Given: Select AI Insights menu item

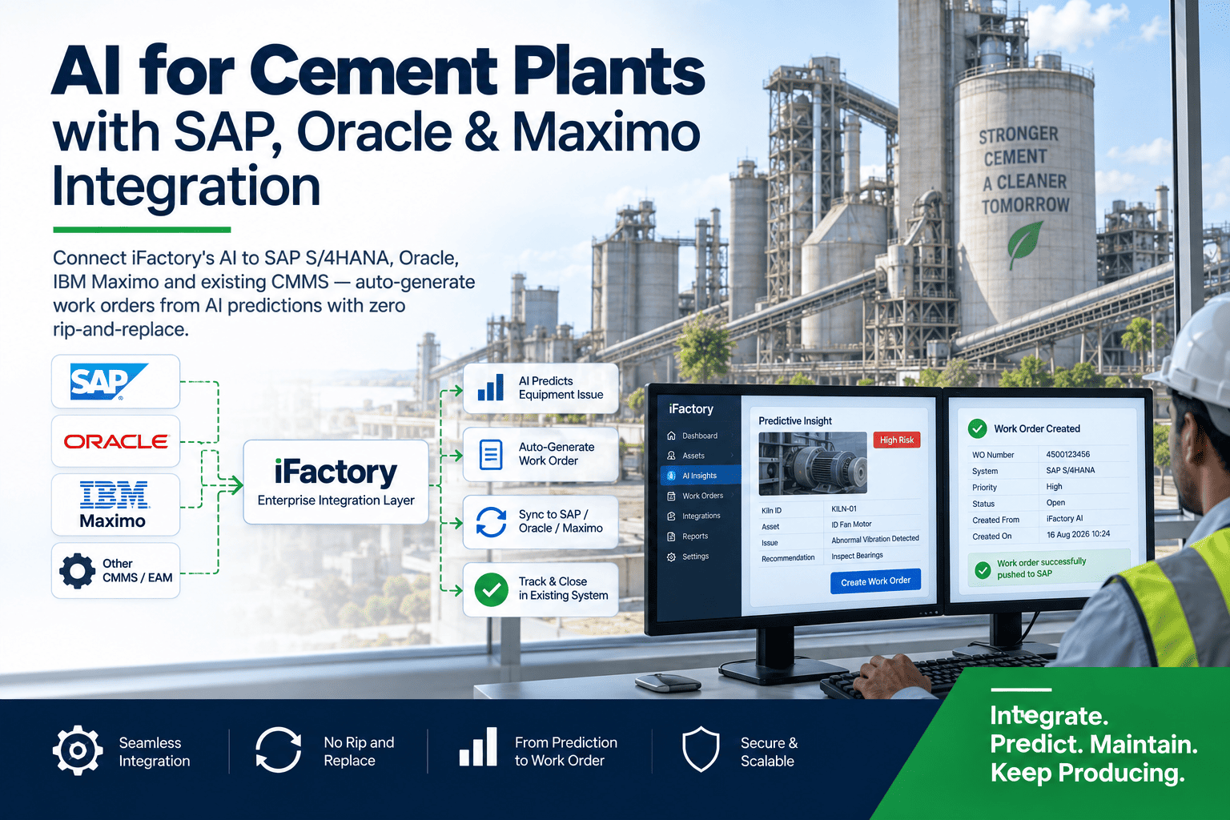Looking at the screenshot, I should click(x=699, y=476).
